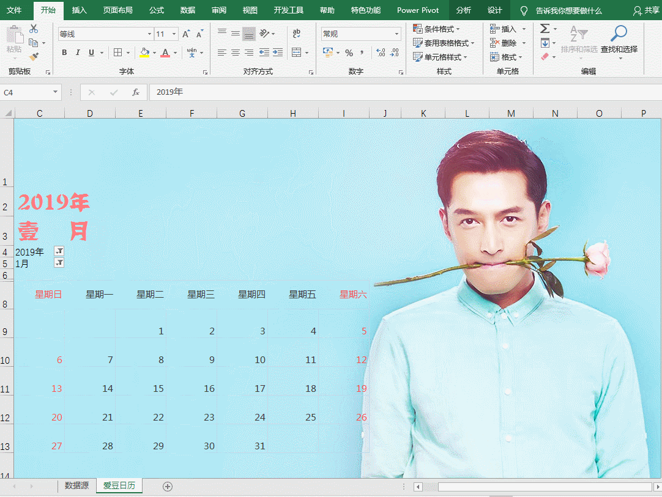This screenshot has height=497, width=662.
Task: Open 单元格样式 cell styles menu
Action: point(441,57)
